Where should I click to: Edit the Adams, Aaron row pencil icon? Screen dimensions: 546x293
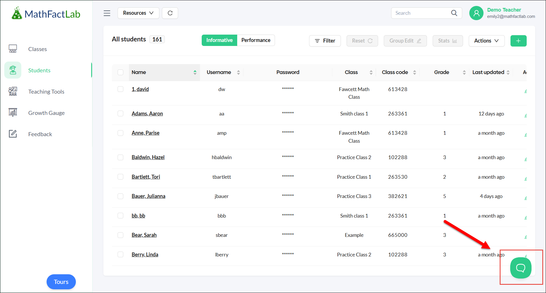(526, 115)
